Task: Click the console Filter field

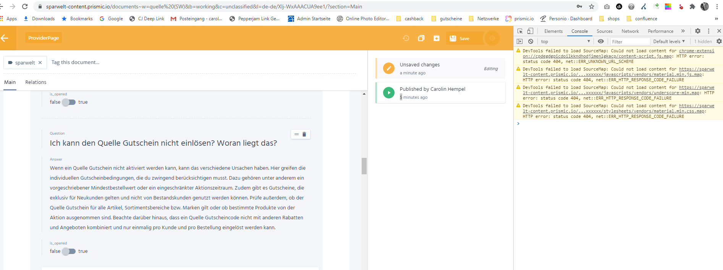Action: coord(630,42)
